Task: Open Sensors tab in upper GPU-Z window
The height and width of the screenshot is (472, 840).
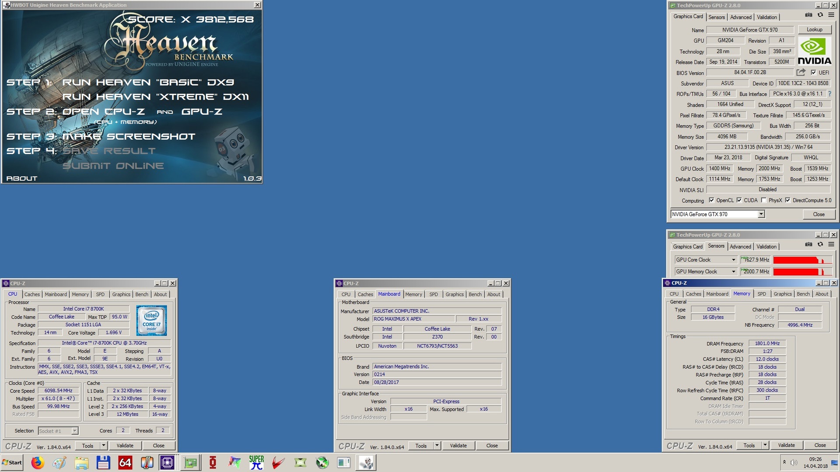Action: pyautogui.click(x=717, y=17)
